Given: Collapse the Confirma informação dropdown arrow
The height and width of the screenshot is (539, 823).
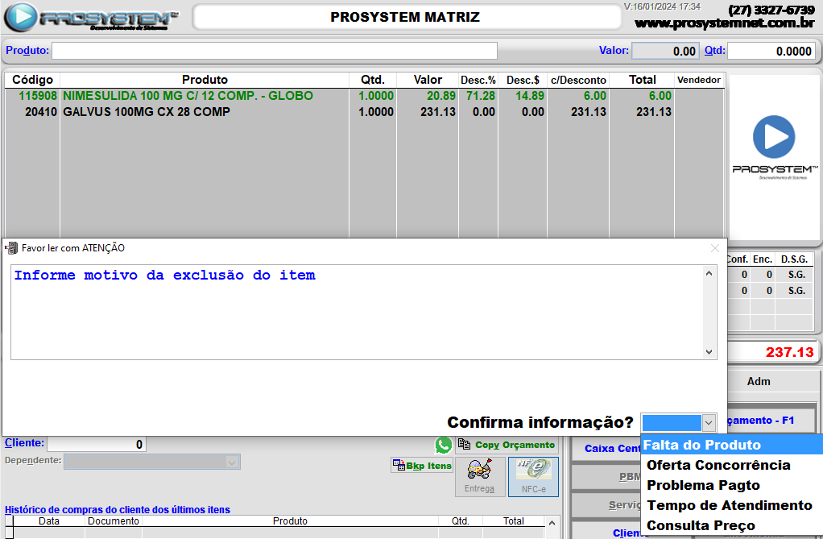Looking at the screenshot, I should pyautogui.click(x=709, y=422).
